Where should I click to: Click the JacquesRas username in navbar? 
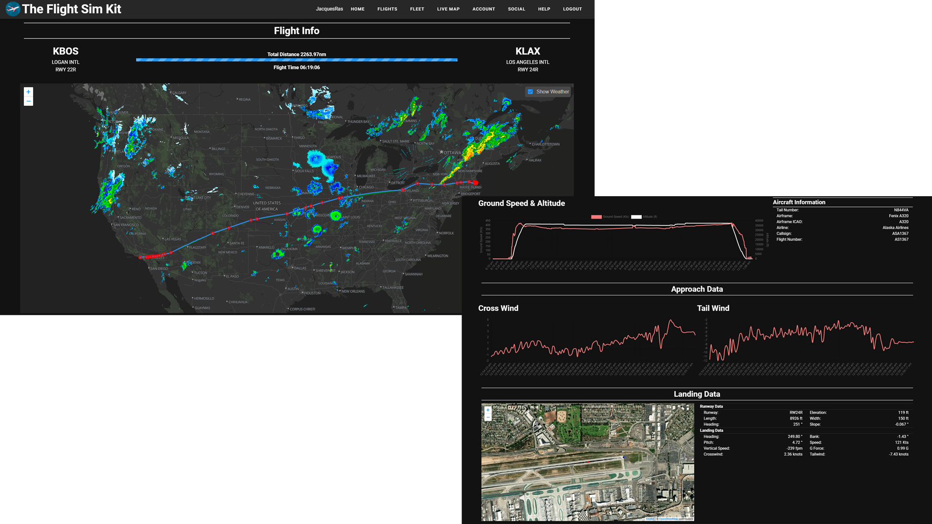tap(329, 9)
